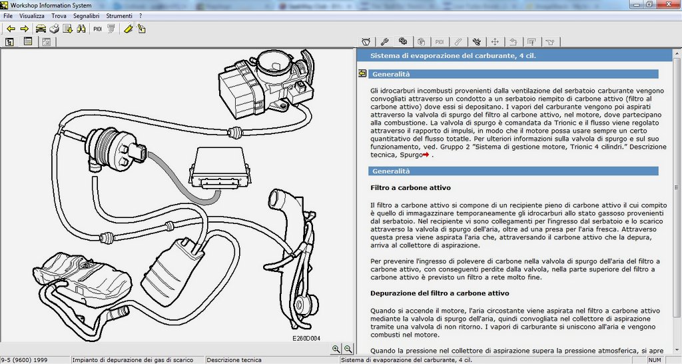Open vehicle selection car icon
The height and width of the screenshot is (364, 682).
click(x=41, y=29)
